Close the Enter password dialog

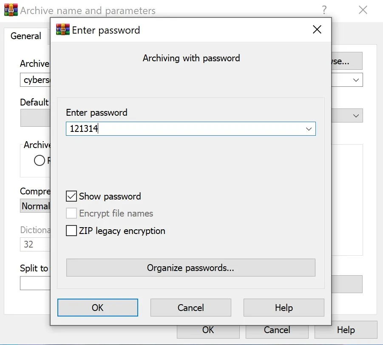pos(317,30)
